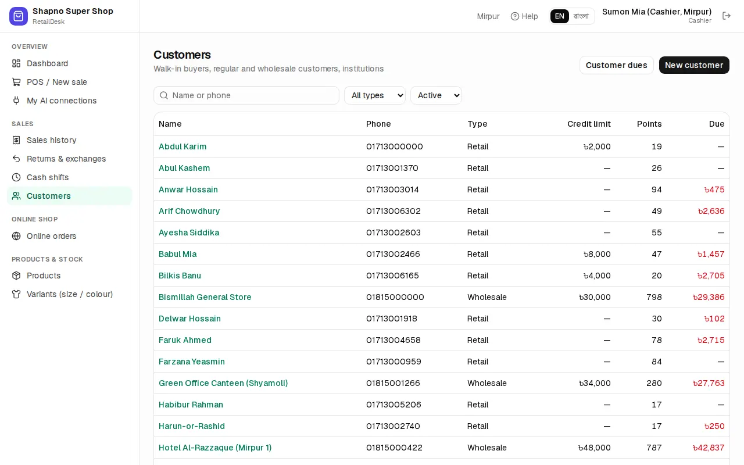Click the Dashboard grid icon
This screenshot has height=465, width=744.
point(16,63)
